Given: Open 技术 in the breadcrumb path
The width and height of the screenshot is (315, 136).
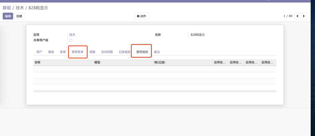Looking at the screenshot, I should click(x=20, y=8).
